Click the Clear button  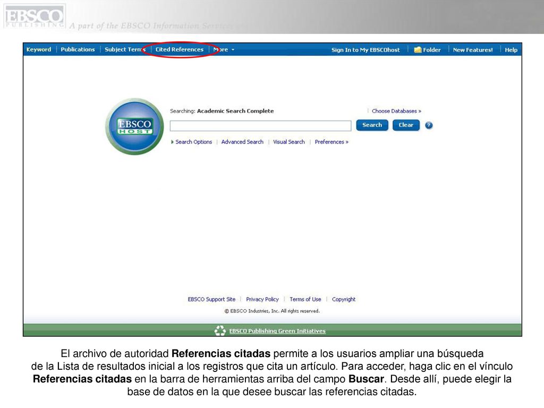click(406, 125)
